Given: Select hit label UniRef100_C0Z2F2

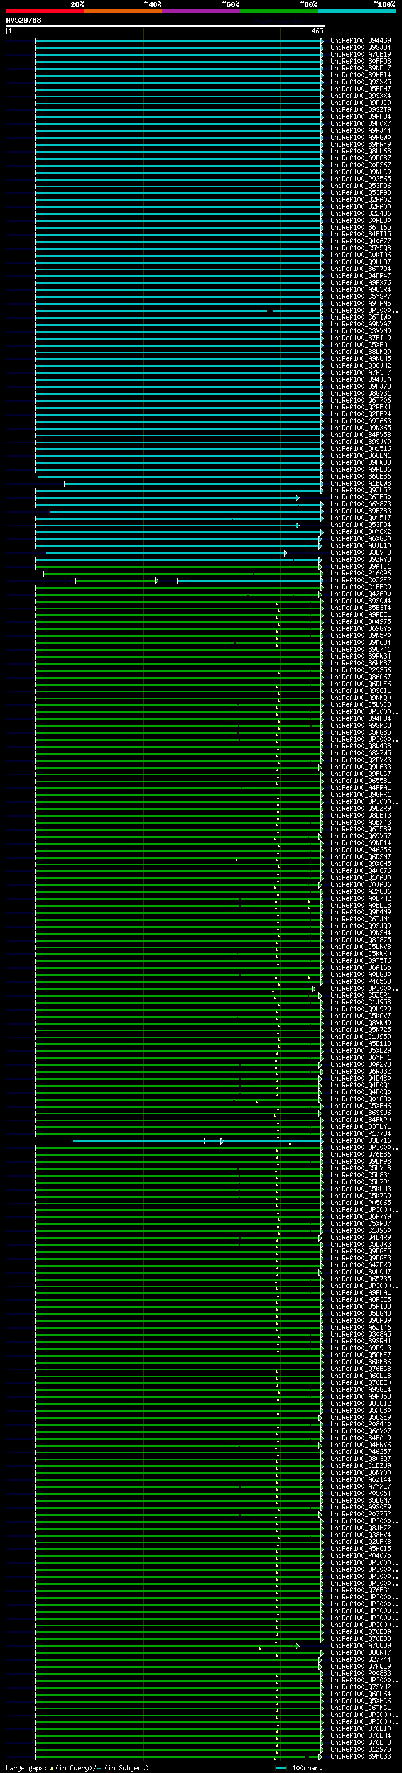Looking at the screenshot, I should tap(361, 581).
